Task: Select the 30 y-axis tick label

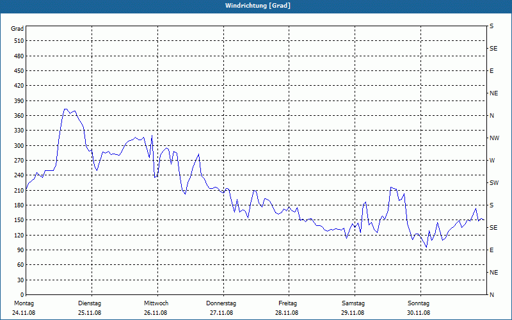Action: click(x=20, y=280)
